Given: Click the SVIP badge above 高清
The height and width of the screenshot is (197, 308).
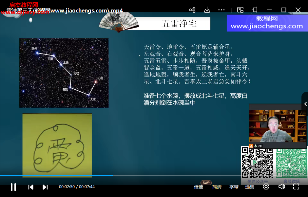Looking at the screenshot, I should 206,183.
